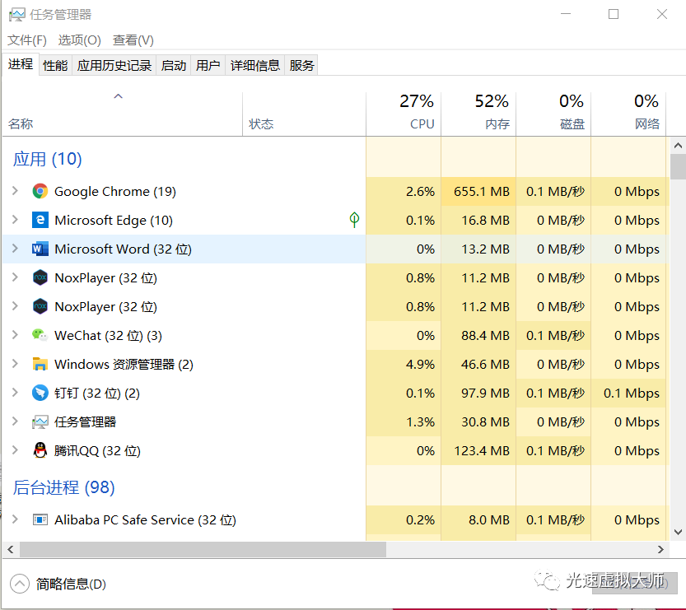Click the vertical scrollbar thumb
Screen dimensions: 686x610
click(x=678, y=166)
